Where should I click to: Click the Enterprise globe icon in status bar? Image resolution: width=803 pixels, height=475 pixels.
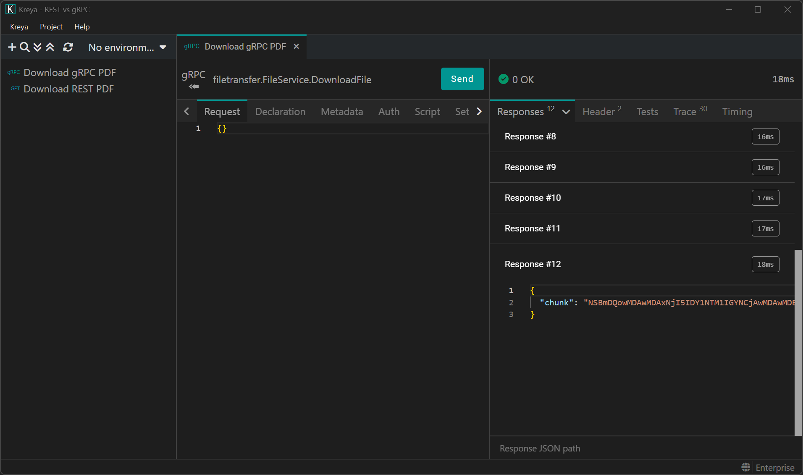746,467
